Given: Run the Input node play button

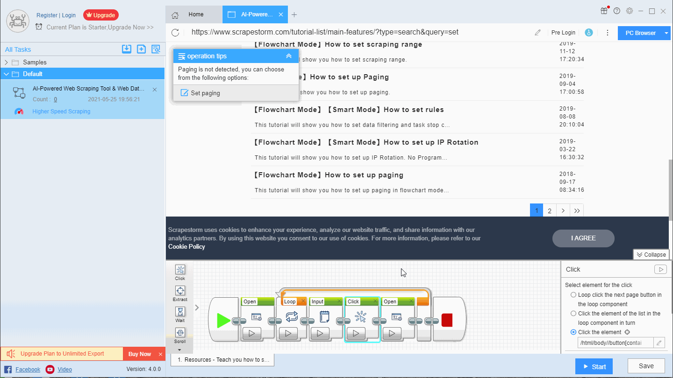Looking at the screenshot, I should [320, 334].
